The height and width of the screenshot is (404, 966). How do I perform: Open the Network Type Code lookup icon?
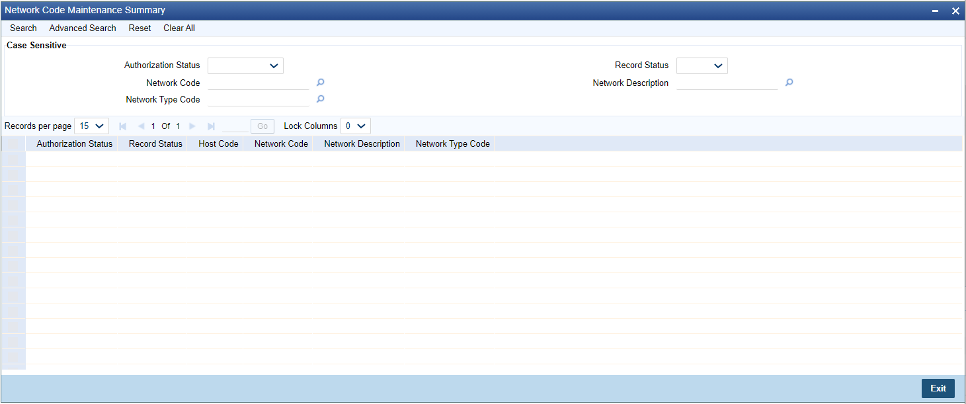321,99
